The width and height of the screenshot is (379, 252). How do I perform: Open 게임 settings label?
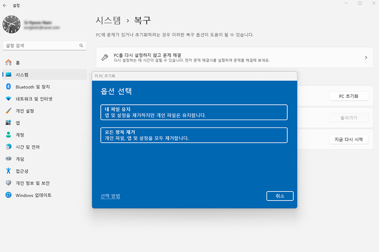pyautogui.click(x=20, y=159)
